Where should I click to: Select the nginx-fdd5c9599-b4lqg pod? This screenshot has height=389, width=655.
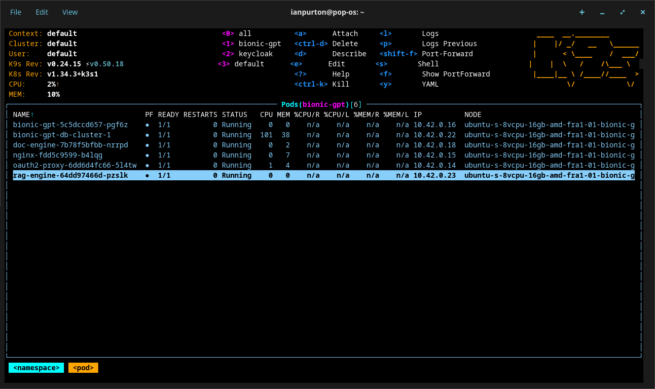pos(57,155)
